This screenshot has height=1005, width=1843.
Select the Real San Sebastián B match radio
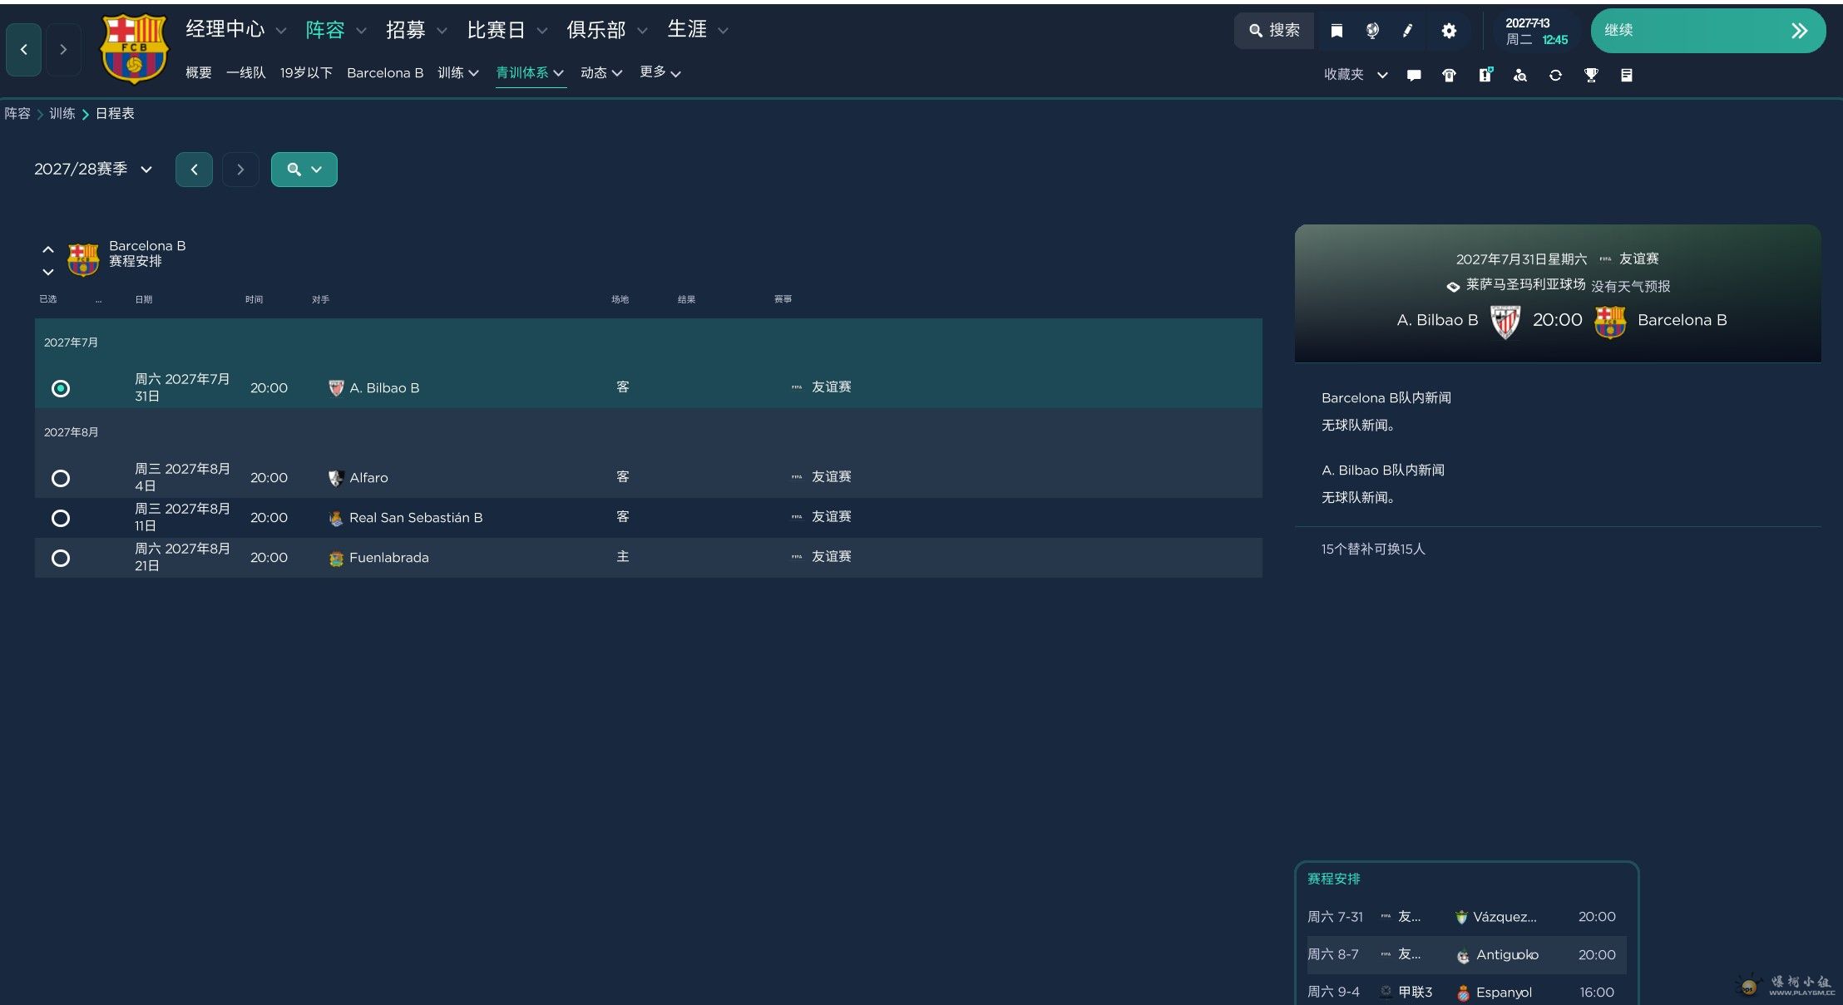pyautogui.click(x=61, y=518)
